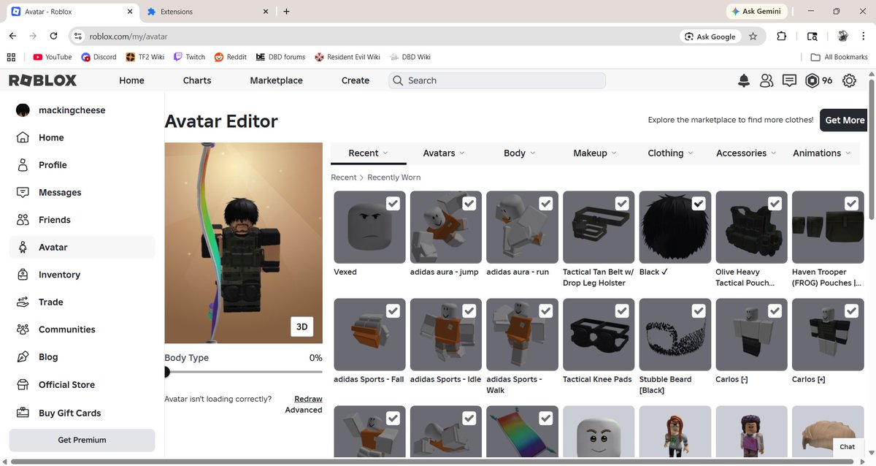Viewport: 876px width, 466px height.
Task: Go to Create in the top navigation
Action: 356,80
